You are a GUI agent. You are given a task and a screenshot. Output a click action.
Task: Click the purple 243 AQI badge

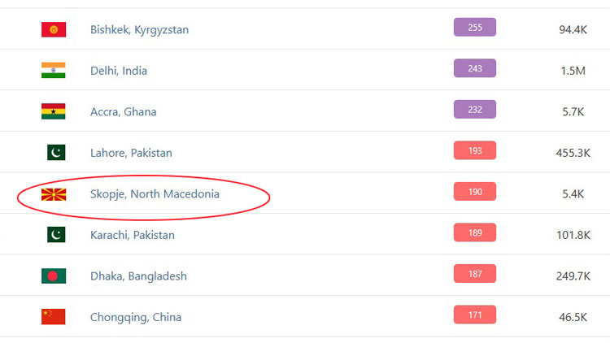475,69
